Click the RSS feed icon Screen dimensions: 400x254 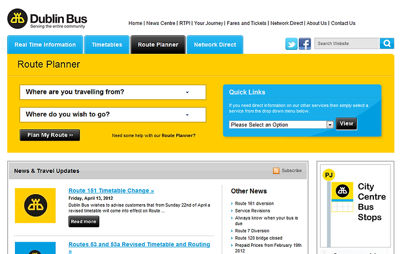(x=276, y=171)
